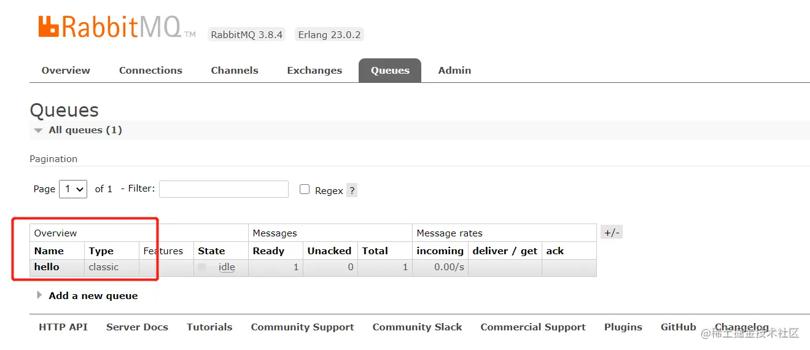The width and height of the screenshot is (810, 350).
Task: Open the Tutorials link
Action: (x=209, y=327)
